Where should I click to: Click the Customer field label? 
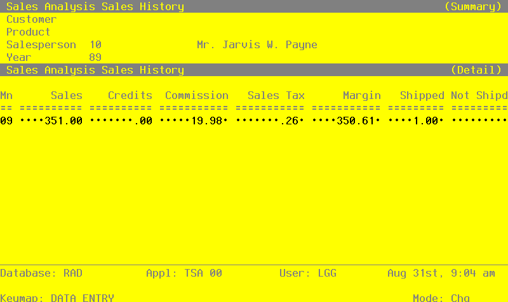(31, 20)
